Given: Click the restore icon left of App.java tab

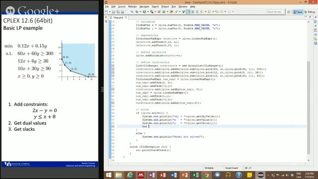Looking at the screenshot, I should (x=106, y=17).
